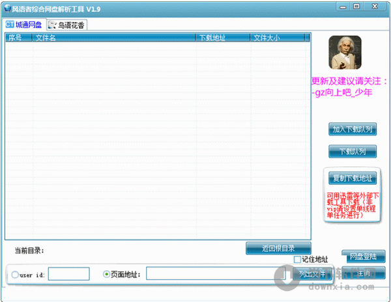Minimize the window
This screenshot has height=302, width=391.
coord(343,7)
